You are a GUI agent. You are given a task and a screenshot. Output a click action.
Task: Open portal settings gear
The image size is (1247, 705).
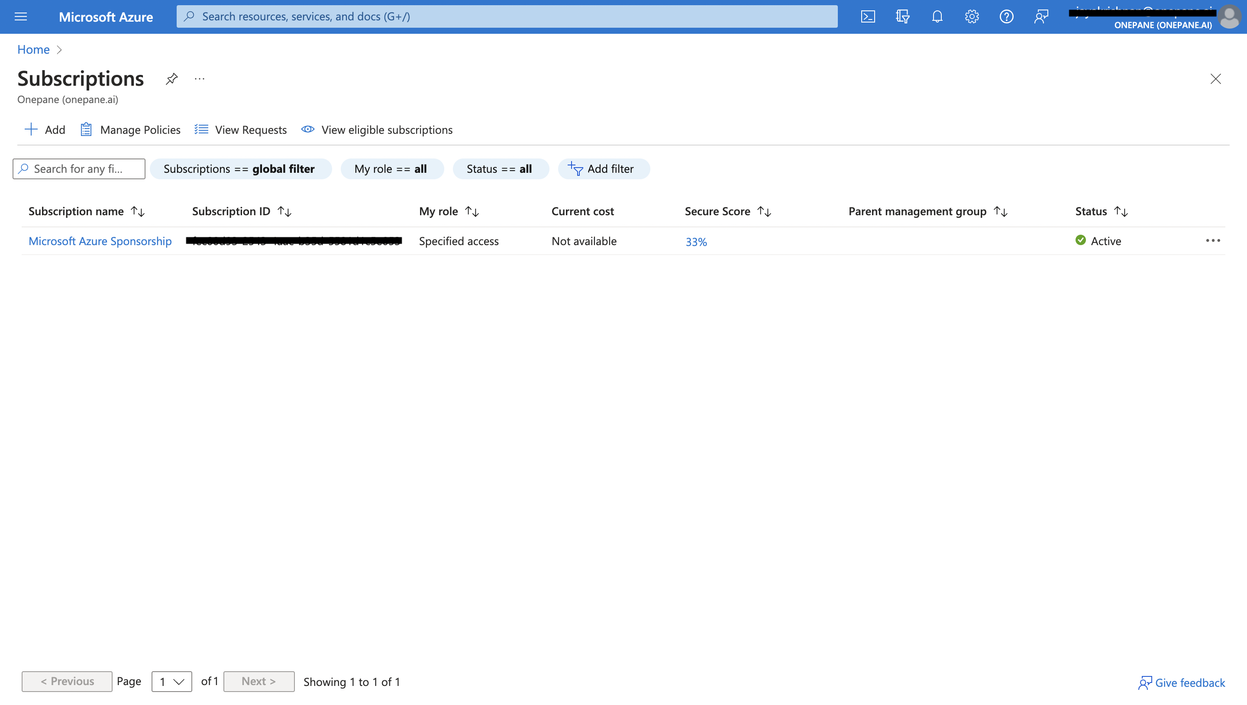coord(972,16)
